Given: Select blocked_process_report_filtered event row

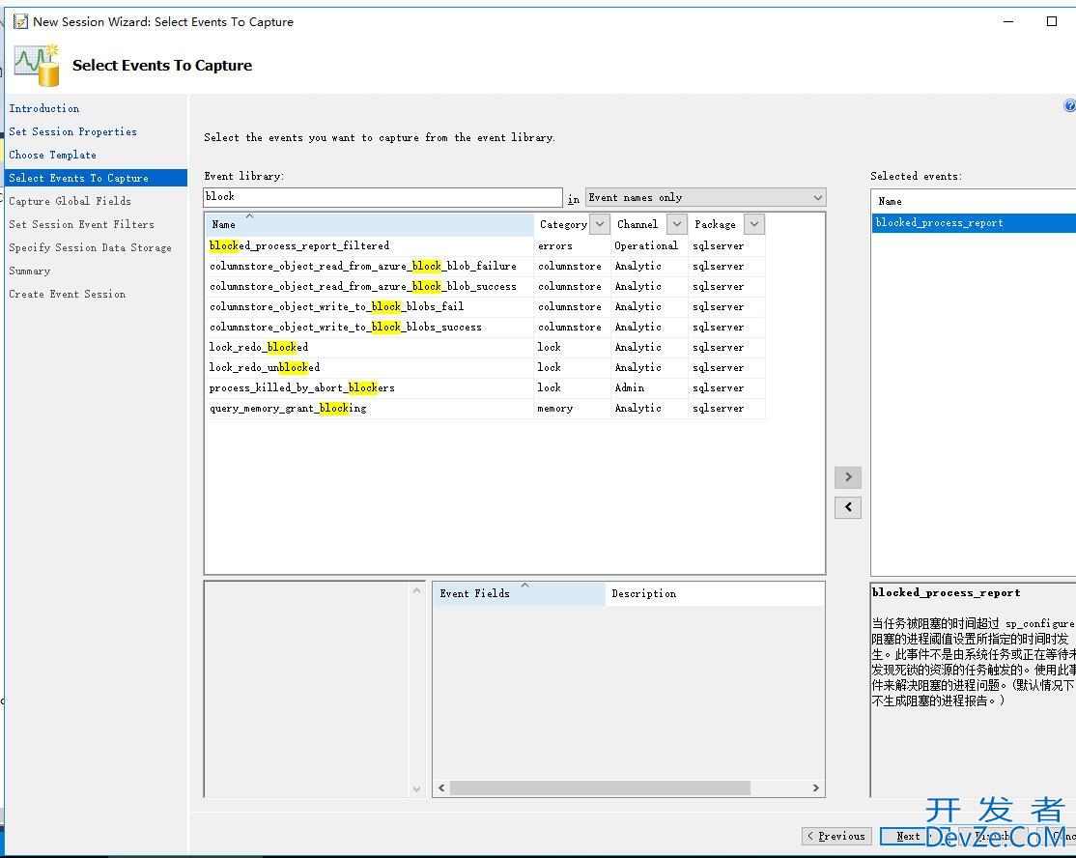Looking at the screenshot, I should coord(485,245).
